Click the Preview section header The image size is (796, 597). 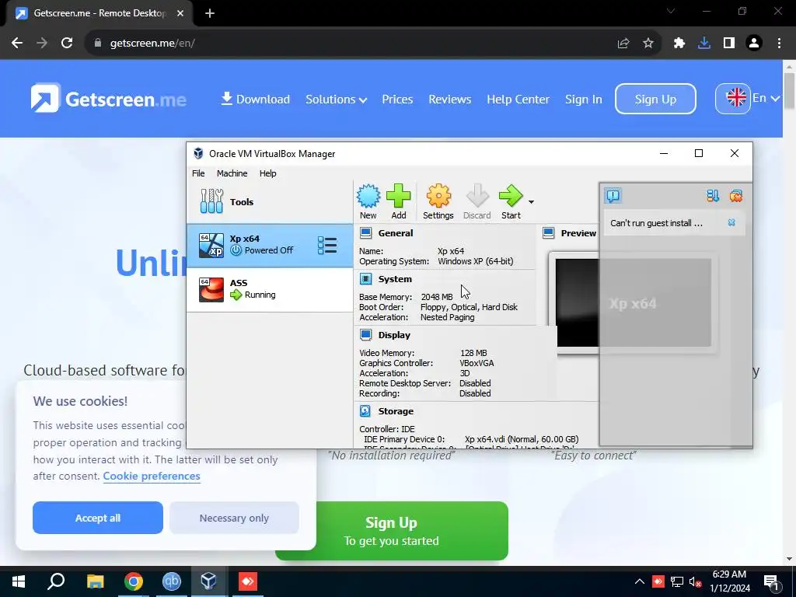tap(578, 233)
